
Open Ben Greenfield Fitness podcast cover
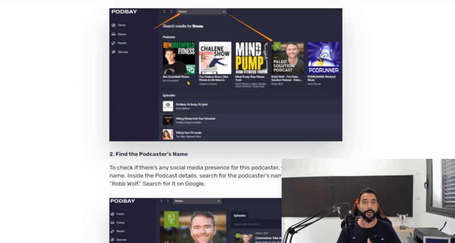click(179, 58)
